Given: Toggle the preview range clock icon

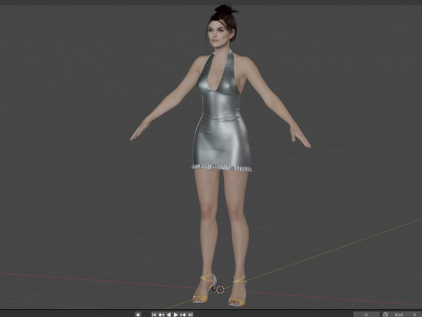Looking at the screenshot, I should pyautogui.click(x=385, y=314).
